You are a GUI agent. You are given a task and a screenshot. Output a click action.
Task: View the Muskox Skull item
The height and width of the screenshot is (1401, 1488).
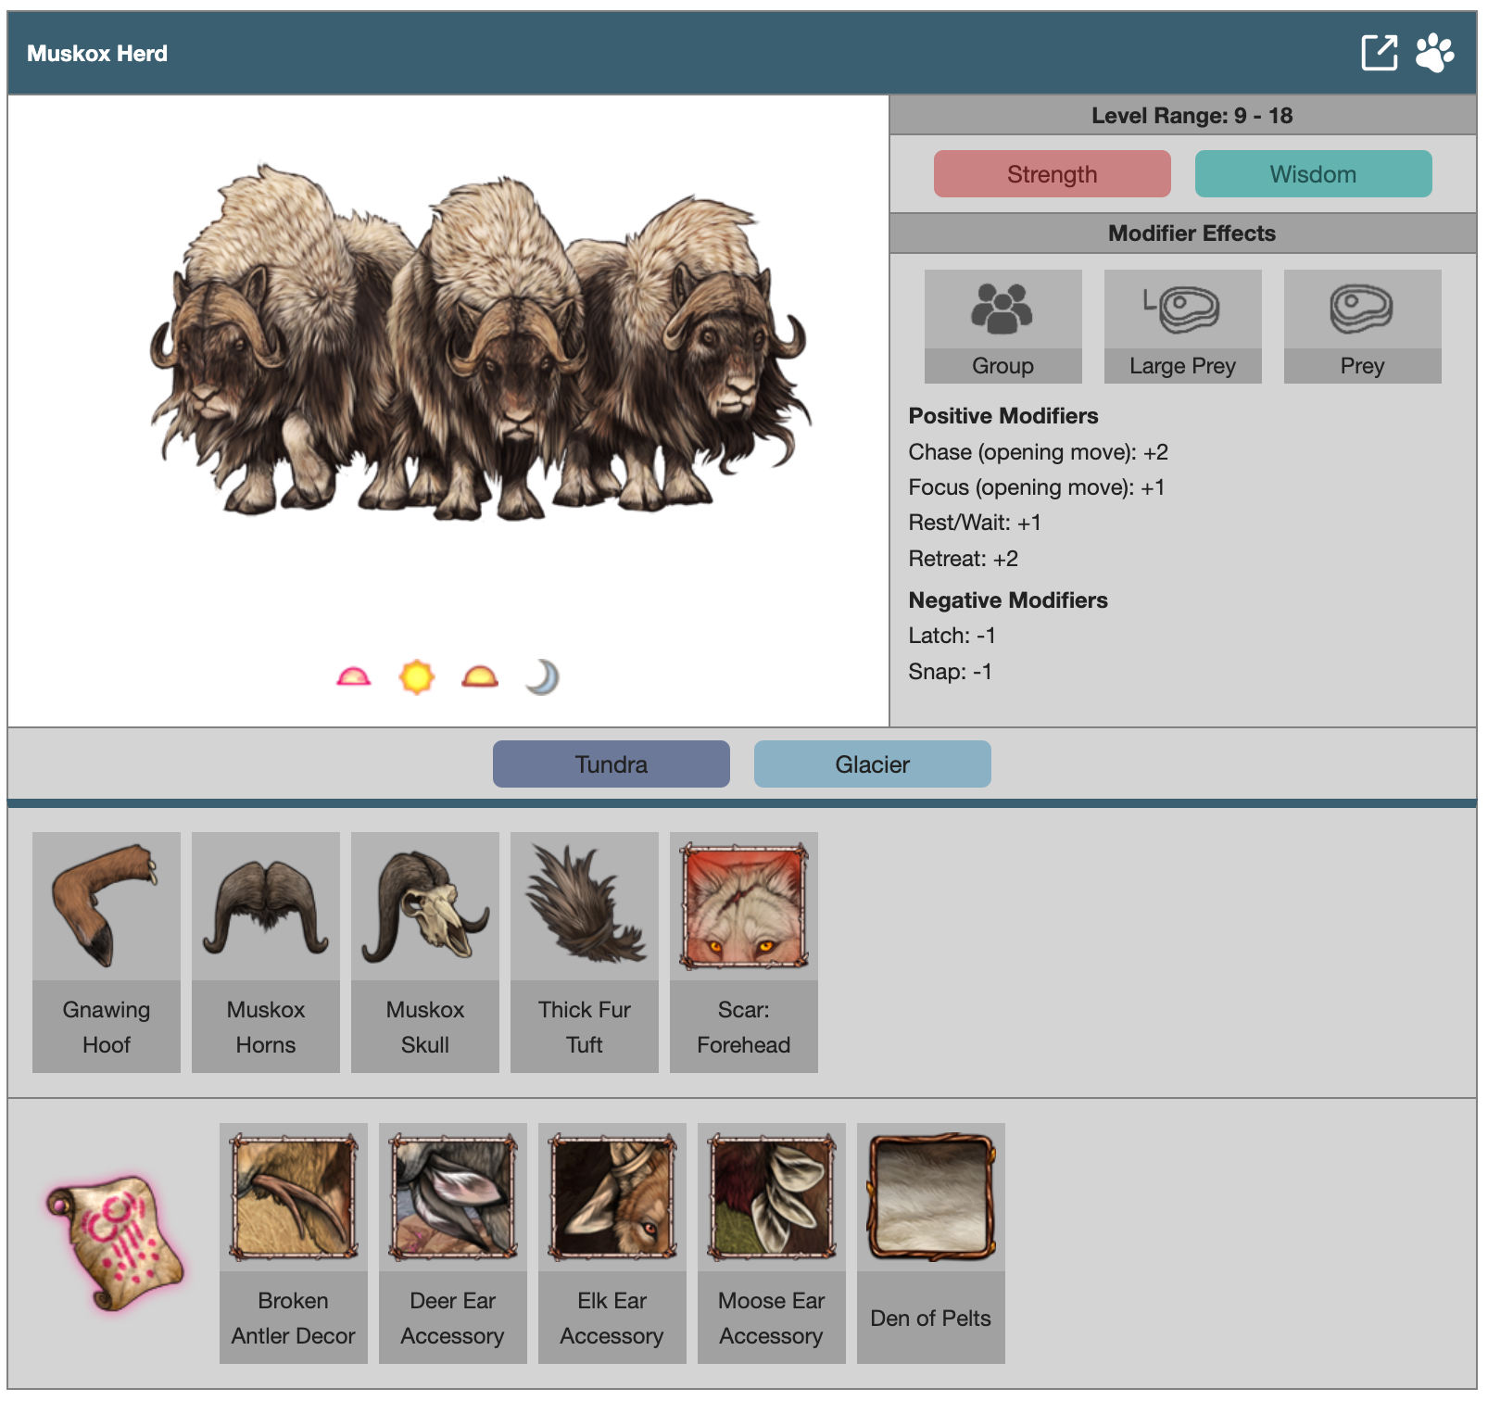pyautogui.click(x=425, y=952)
